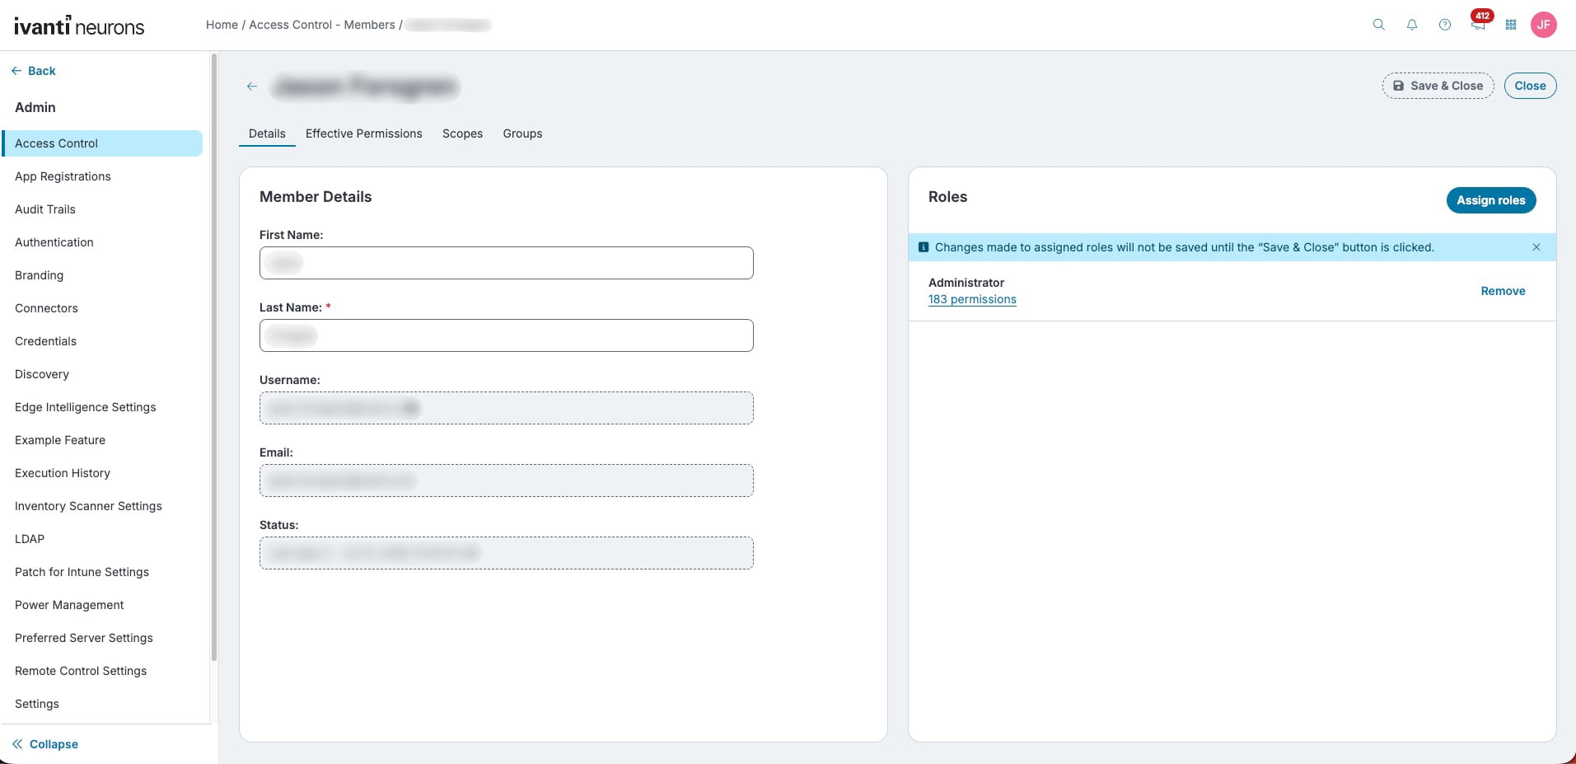Switch to the Scopes tab
1576x764 pixels.
[x=462, y=134]
